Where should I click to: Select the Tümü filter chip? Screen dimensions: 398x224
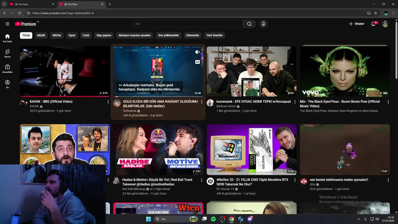coord(26,35)
